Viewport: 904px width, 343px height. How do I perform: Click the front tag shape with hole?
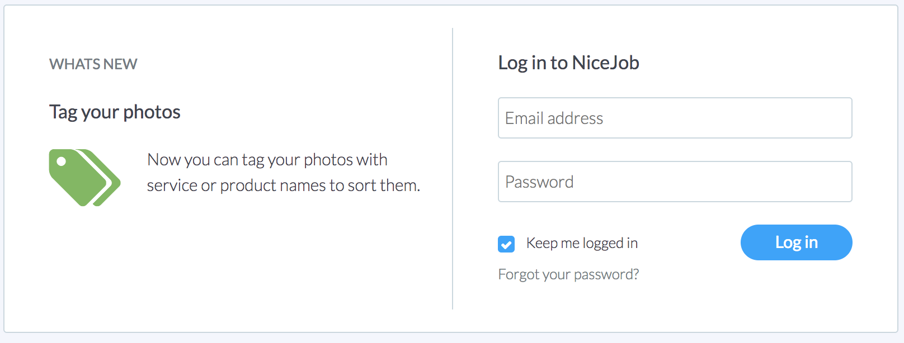[x=77, y=178]
